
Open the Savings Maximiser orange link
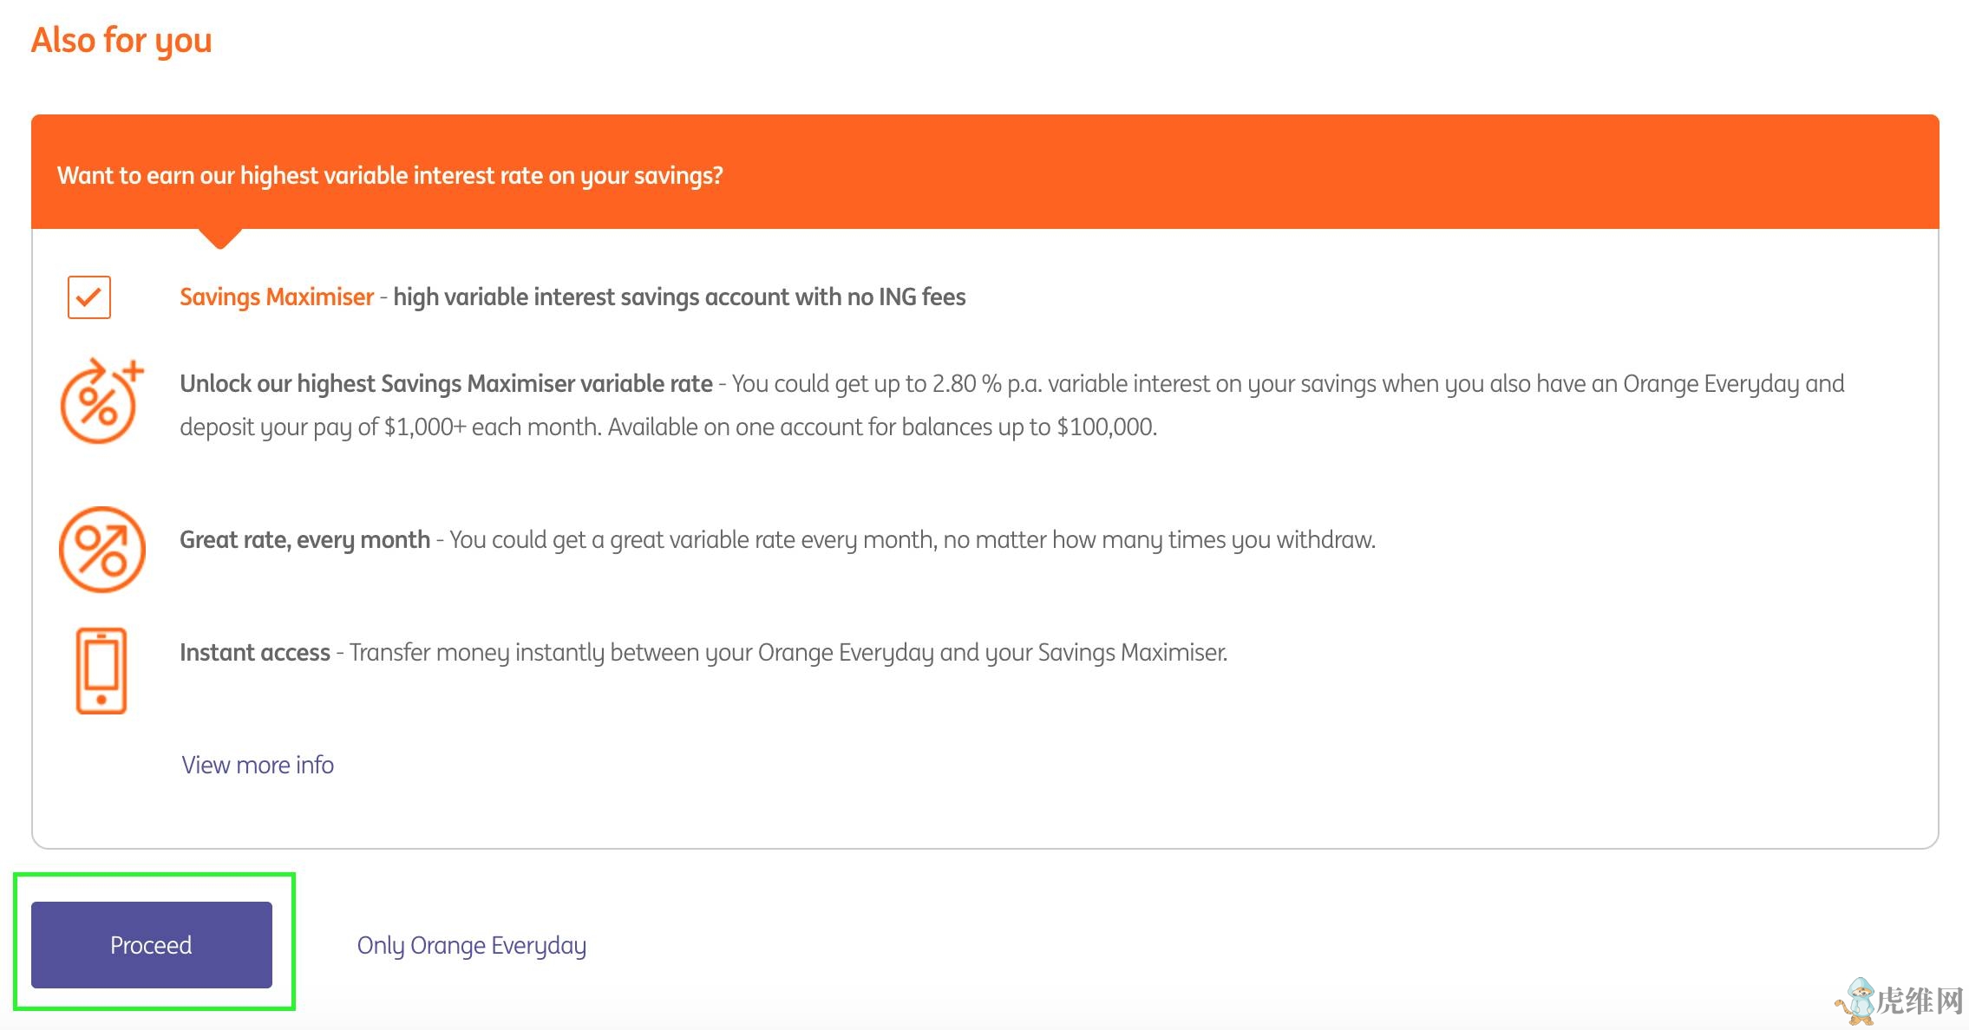tap(276, 297)
